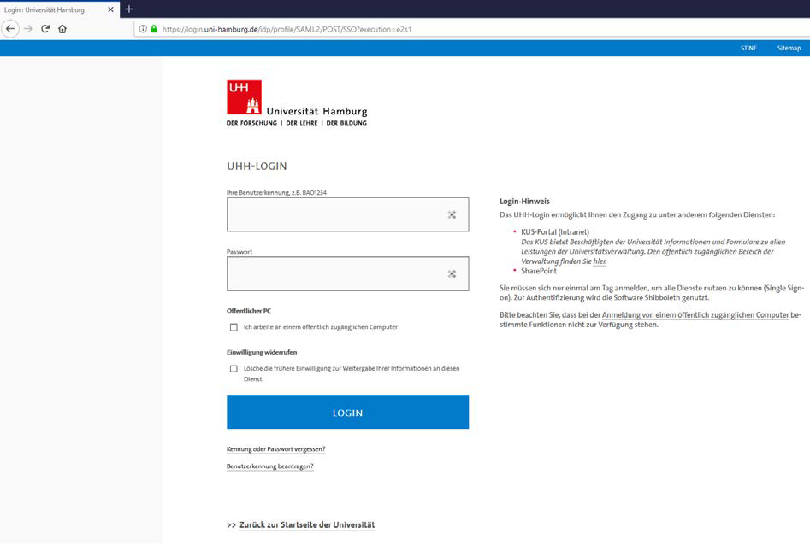810x545 pixels.
Task: Click the browser forward arrow
Action: coord(28,29)
